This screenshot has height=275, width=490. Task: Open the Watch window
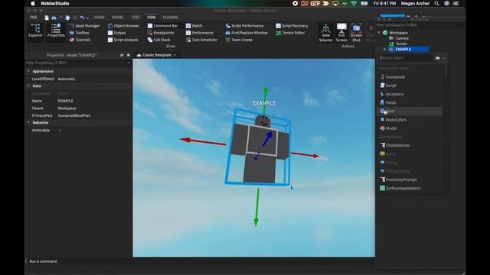point(194,26)
